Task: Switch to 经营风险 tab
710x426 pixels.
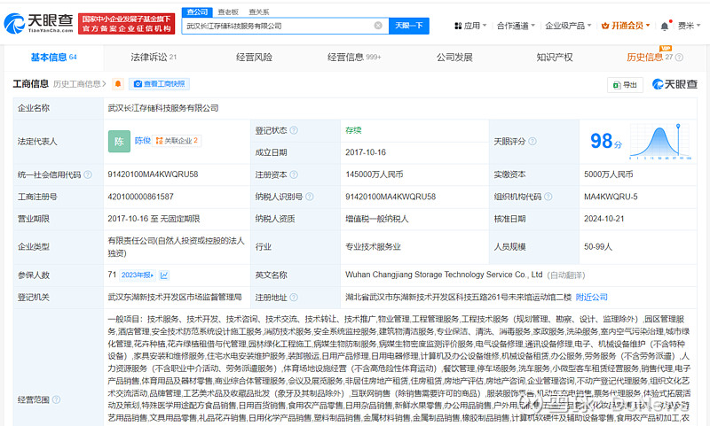Action: [254, 58]
